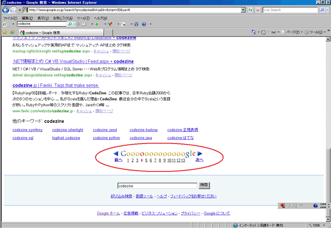Expand the address bar URL history dropdown
This screenshot has height=228, width=331.
point(242,10)
